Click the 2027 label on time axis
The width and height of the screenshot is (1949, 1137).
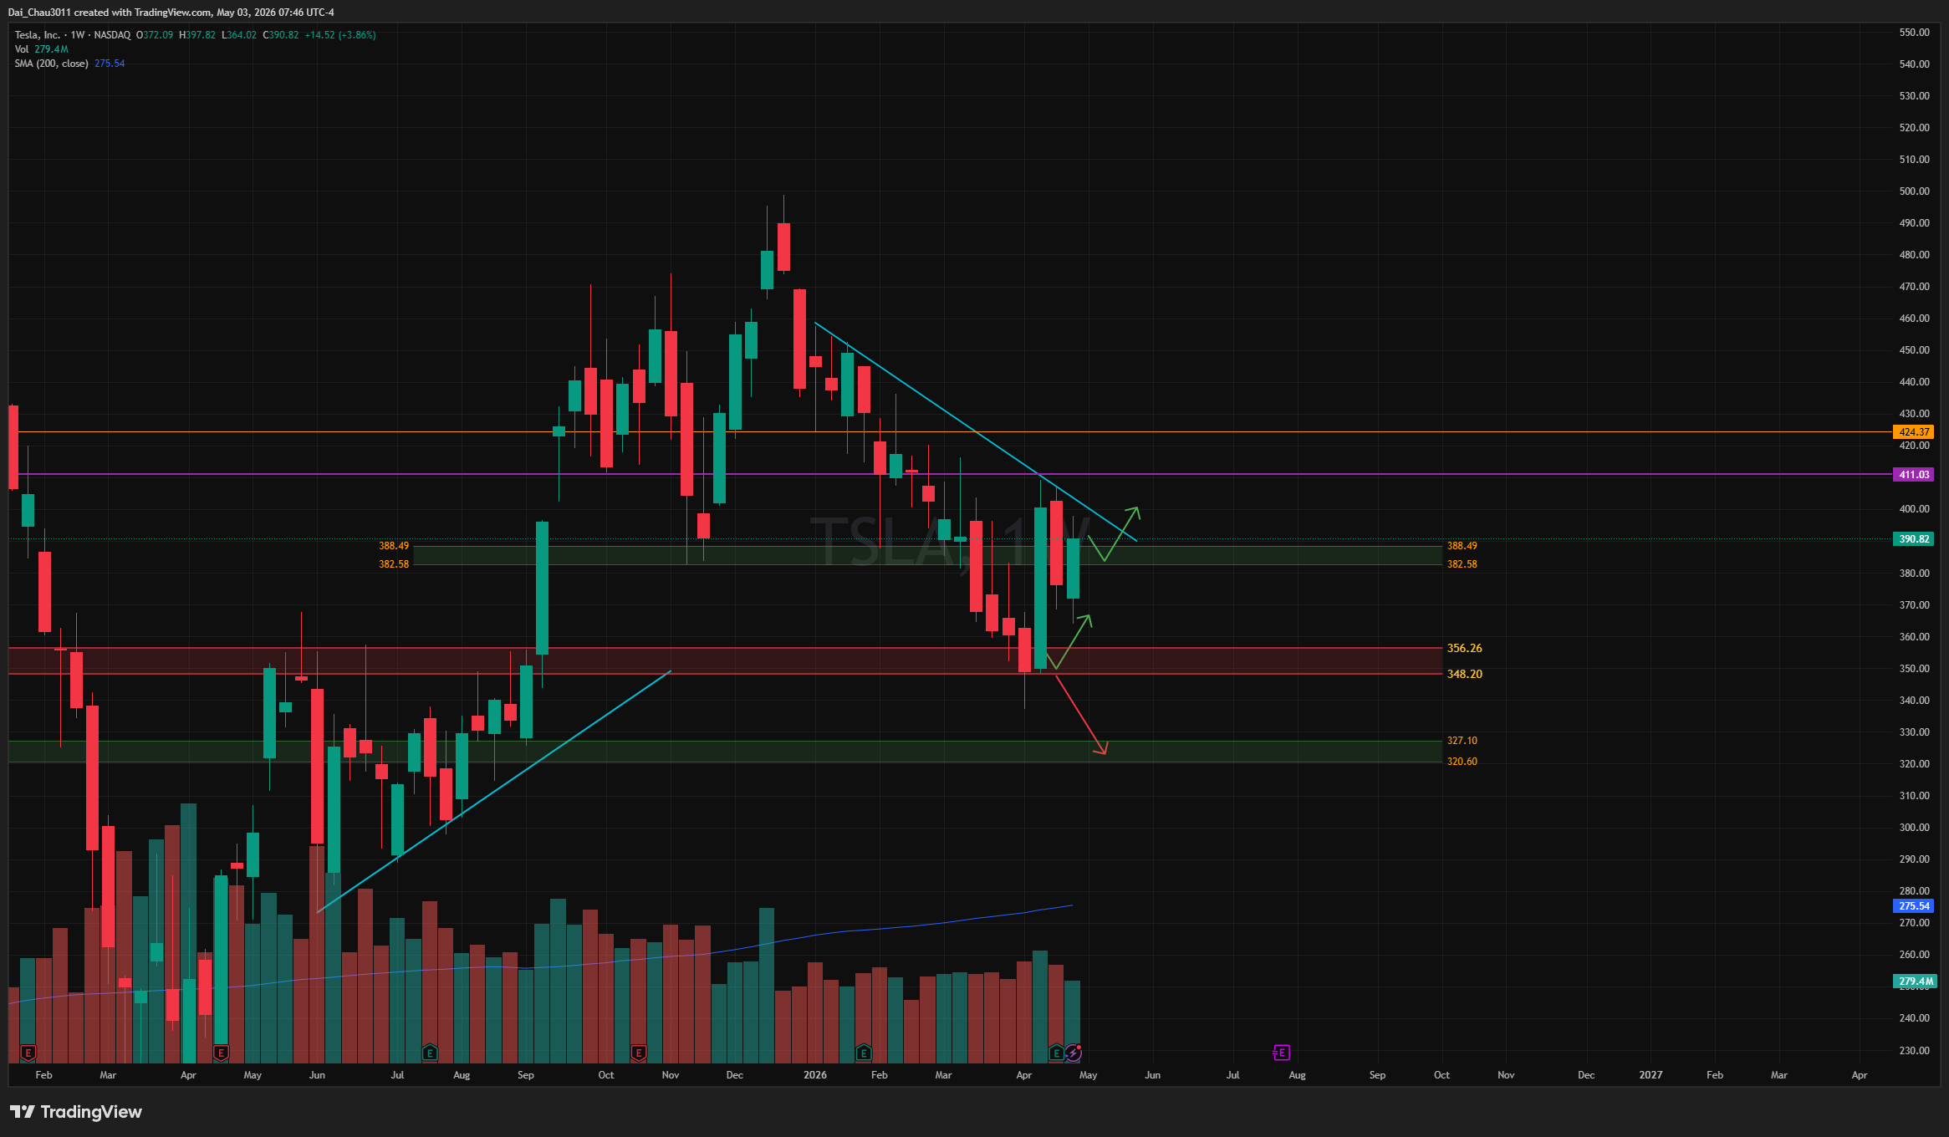point(1650,1075)
